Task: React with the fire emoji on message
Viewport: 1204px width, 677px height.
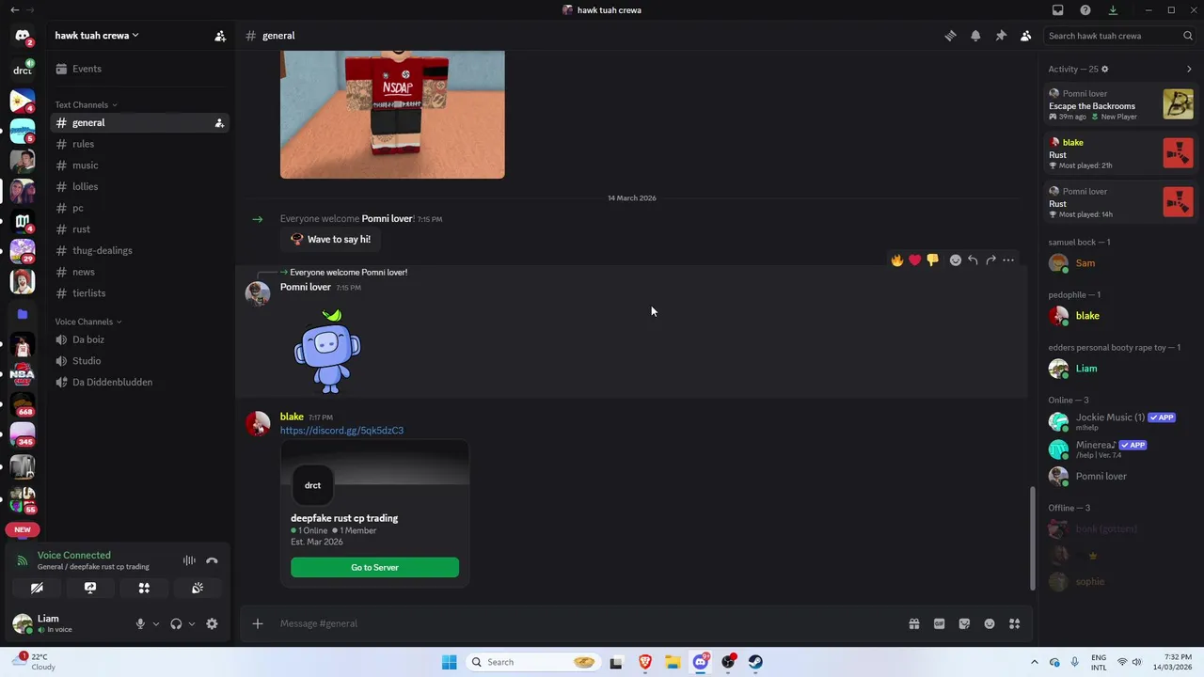Action: pyautogui.click(x=897, y=260)
